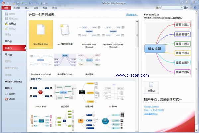Switch to the 主功能 ribbon tab
This screenshot has width=199, height=133.
[x=17, y=8]
